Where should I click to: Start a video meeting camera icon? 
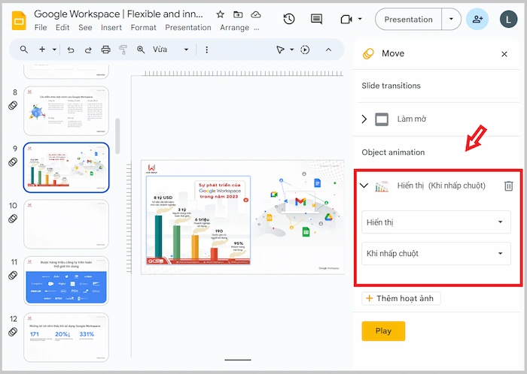pyautogui.click(x=346, y=19)
